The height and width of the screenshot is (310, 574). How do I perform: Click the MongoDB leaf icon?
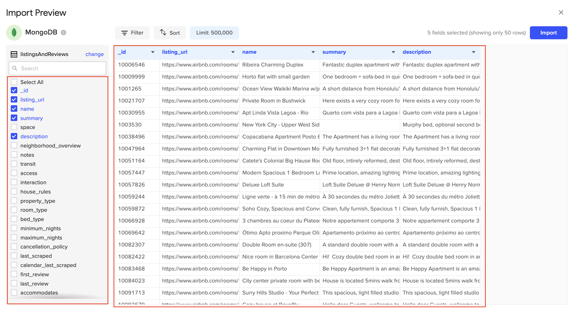(14, 32)
